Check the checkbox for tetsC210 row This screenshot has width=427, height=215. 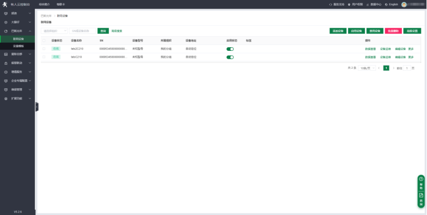point(44,57)
